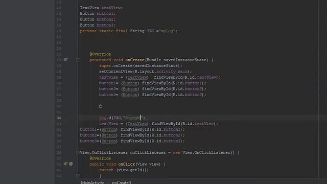
Task: Collapse the onCreate method fold marker
Action: tap(78, 60)
